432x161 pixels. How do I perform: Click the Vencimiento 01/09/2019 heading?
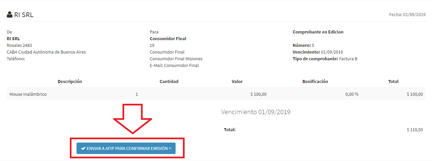point(256,112)
